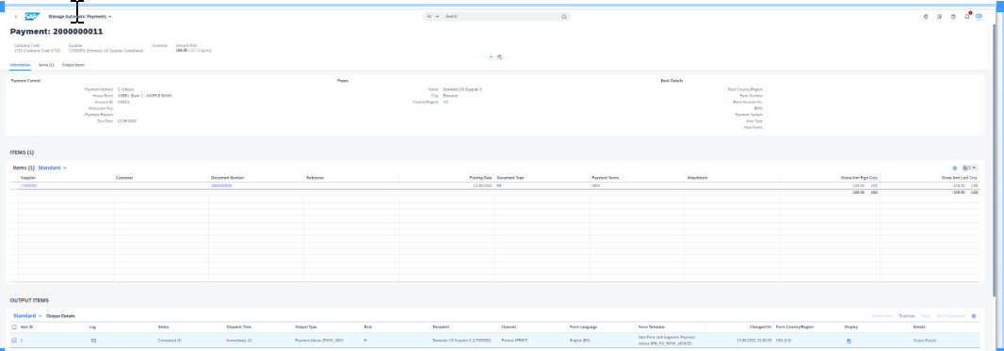Open the notifications bell
The image size is (1004, 351).
pos(967,17)
